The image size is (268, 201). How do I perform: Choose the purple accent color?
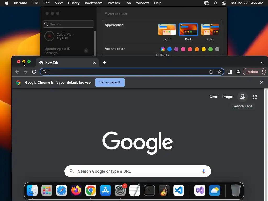[x=176, y=49]
